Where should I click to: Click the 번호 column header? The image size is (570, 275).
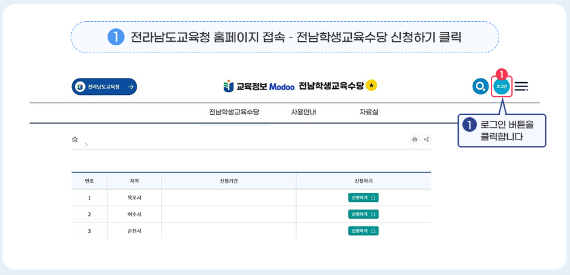tap(89, 181)
